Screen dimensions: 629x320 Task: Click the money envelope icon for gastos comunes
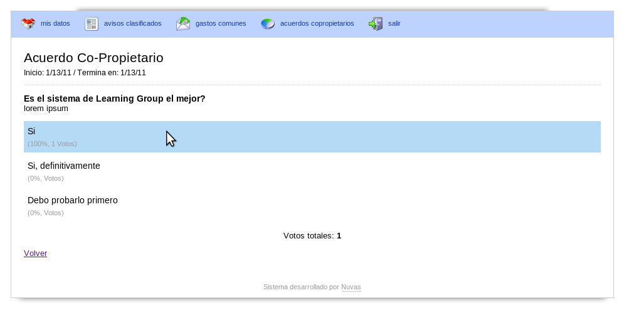[x=183, y=24]
